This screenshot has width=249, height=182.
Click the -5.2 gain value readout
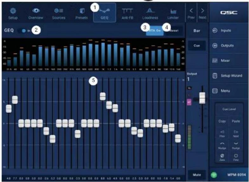pos(53,178)
